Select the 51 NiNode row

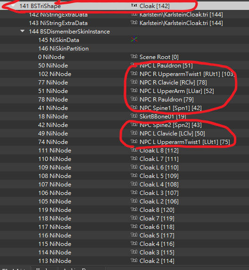pos(53,91)
